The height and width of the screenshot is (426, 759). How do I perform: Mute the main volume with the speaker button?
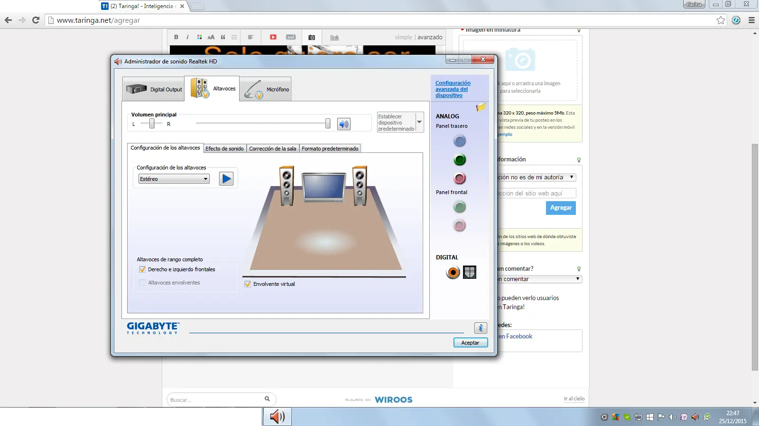(344, 124)
